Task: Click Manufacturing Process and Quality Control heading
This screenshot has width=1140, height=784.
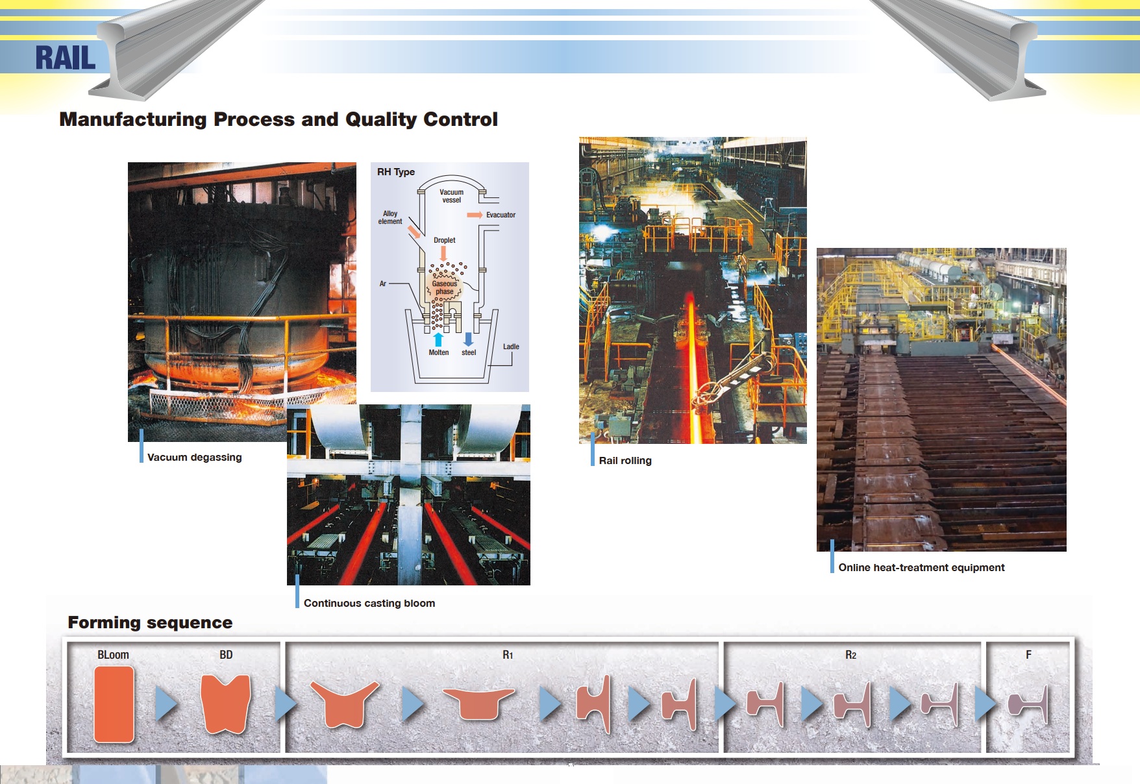Action: coord(279,119)
